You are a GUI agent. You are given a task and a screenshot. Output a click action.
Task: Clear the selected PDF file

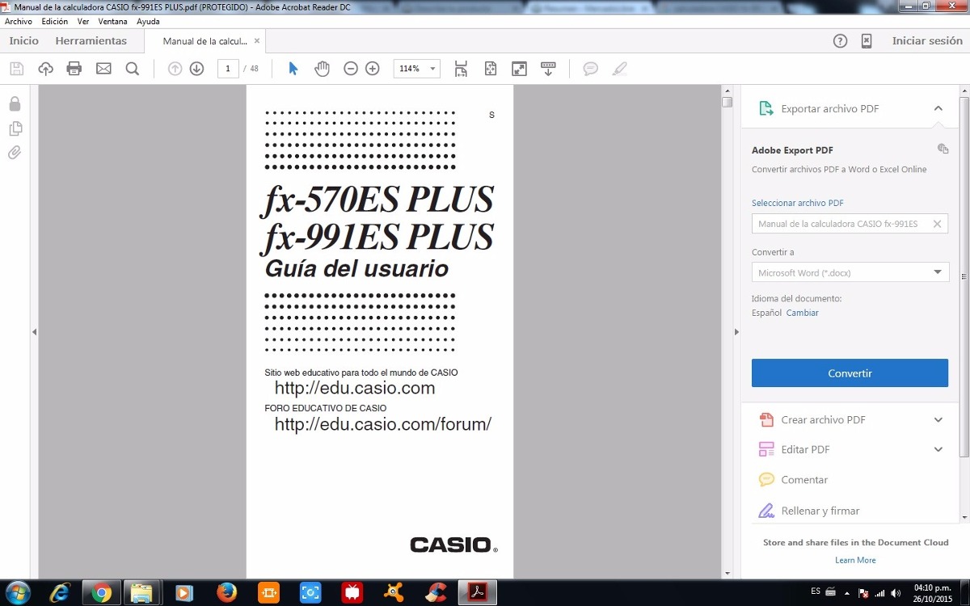click(x=938, y=224)
